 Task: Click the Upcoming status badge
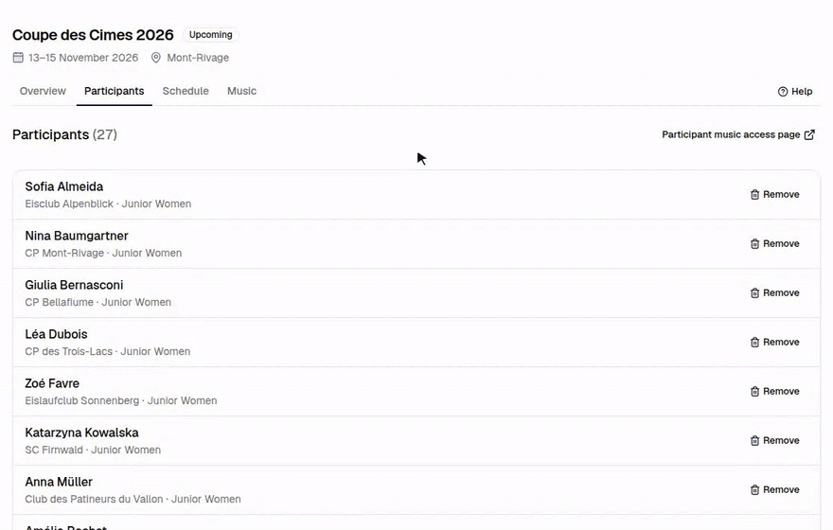click(211, 34)
